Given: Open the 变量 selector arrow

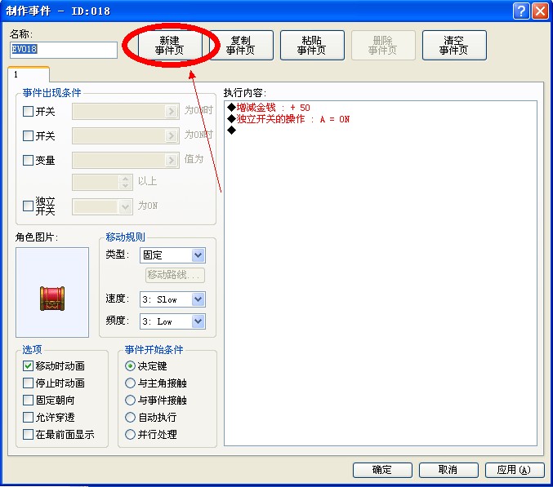Looking at the screenshot, I should coord(171,160).
